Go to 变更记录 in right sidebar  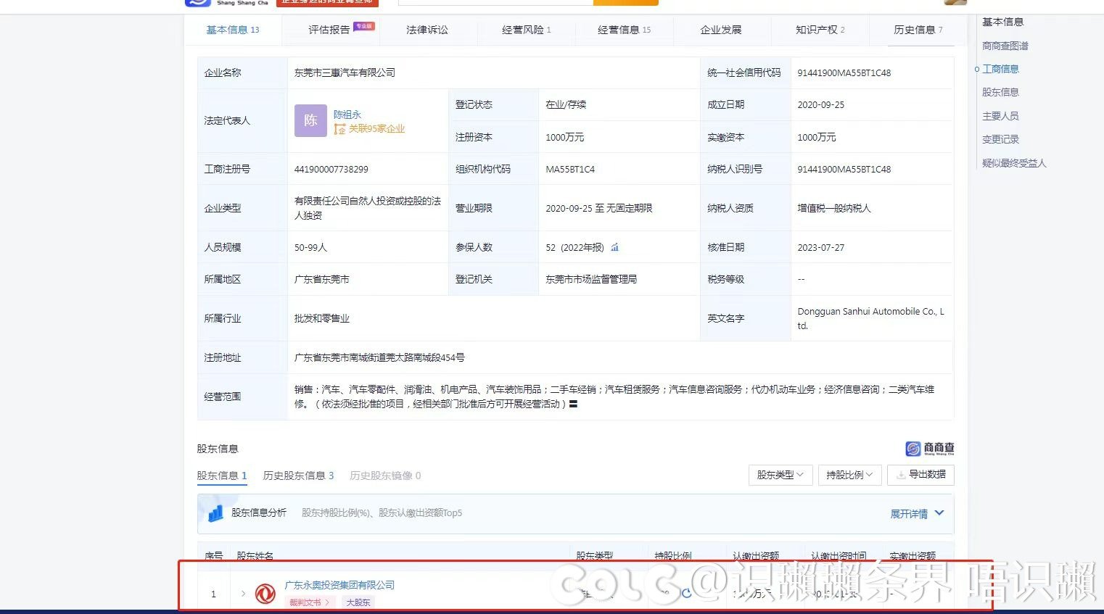pyautogui.click(x=1000, y=139)
